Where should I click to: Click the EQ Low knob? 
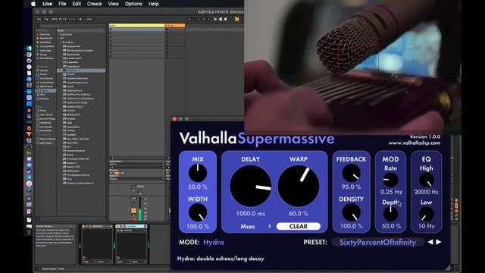pos(426,214)
